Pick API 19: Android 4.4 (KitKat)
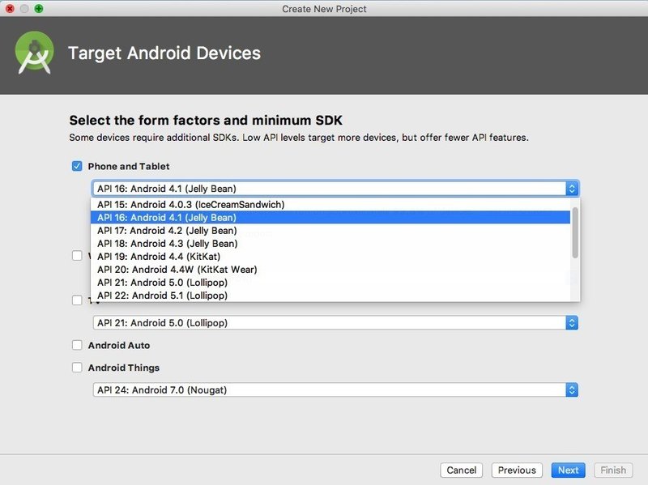 coord(330,257)
